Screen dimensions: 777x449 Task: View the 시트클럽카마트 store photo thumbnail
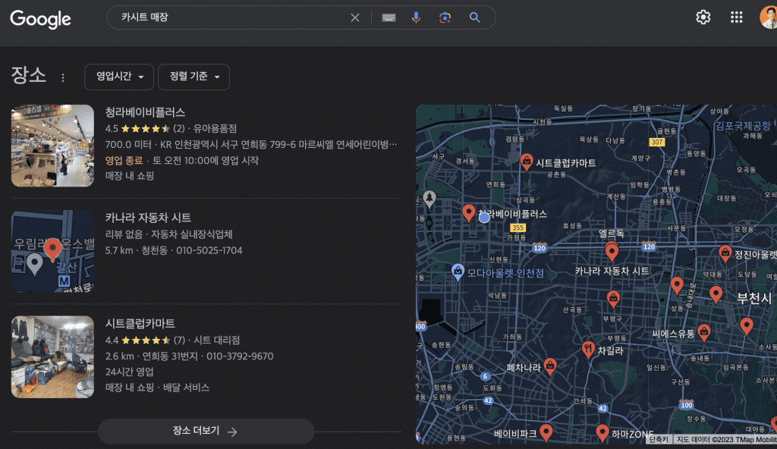tap(52, 356)
